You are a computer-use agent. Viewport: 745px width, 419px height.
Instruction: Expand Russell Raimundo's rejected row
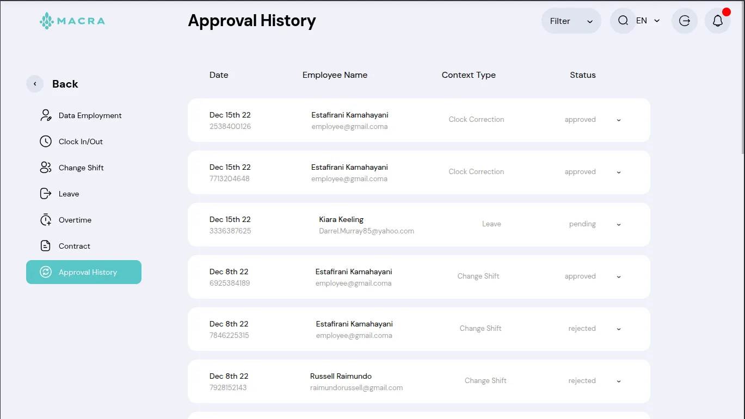pyautogui.click(x=619, y=381)
